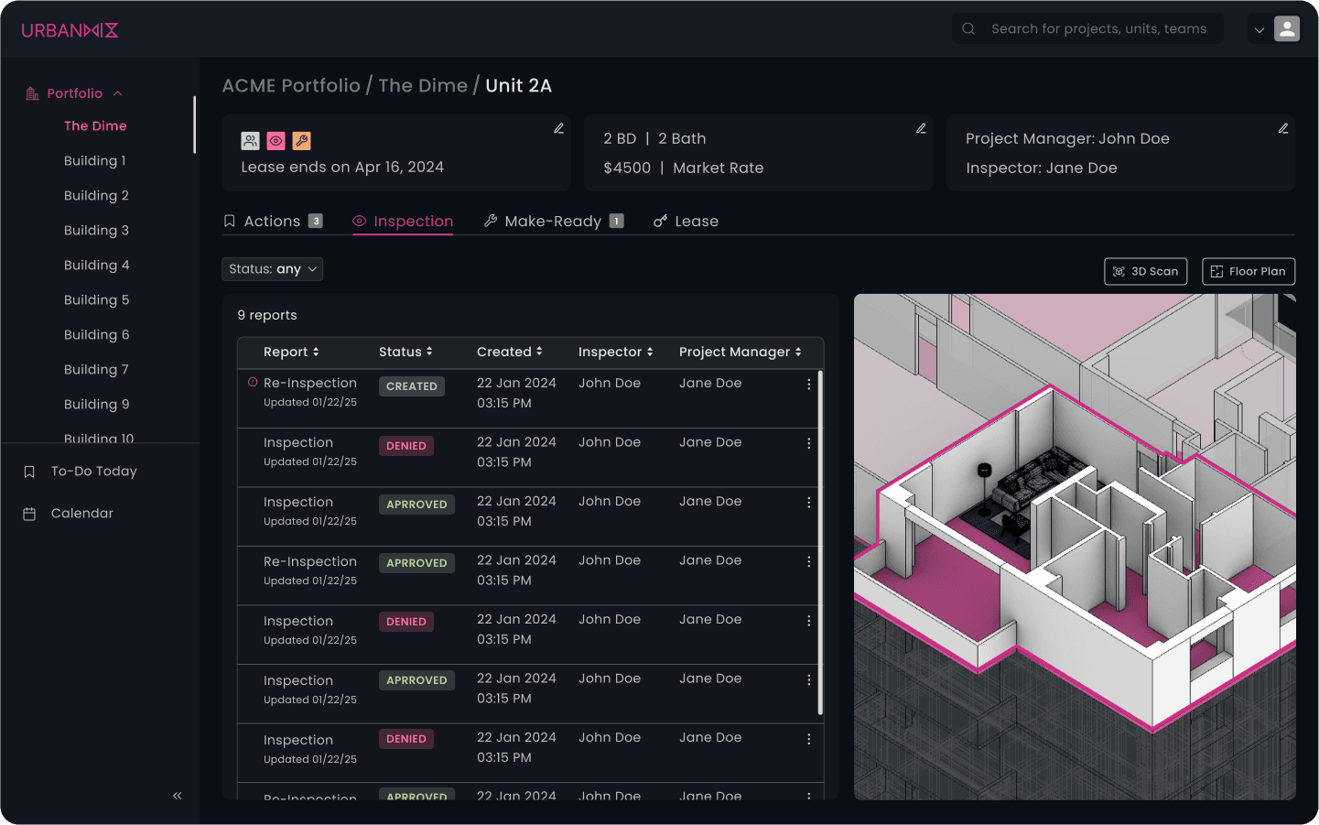
Task: Select Building 6 in sidebar
Action: pyautogui.click(x=97, y=335)
